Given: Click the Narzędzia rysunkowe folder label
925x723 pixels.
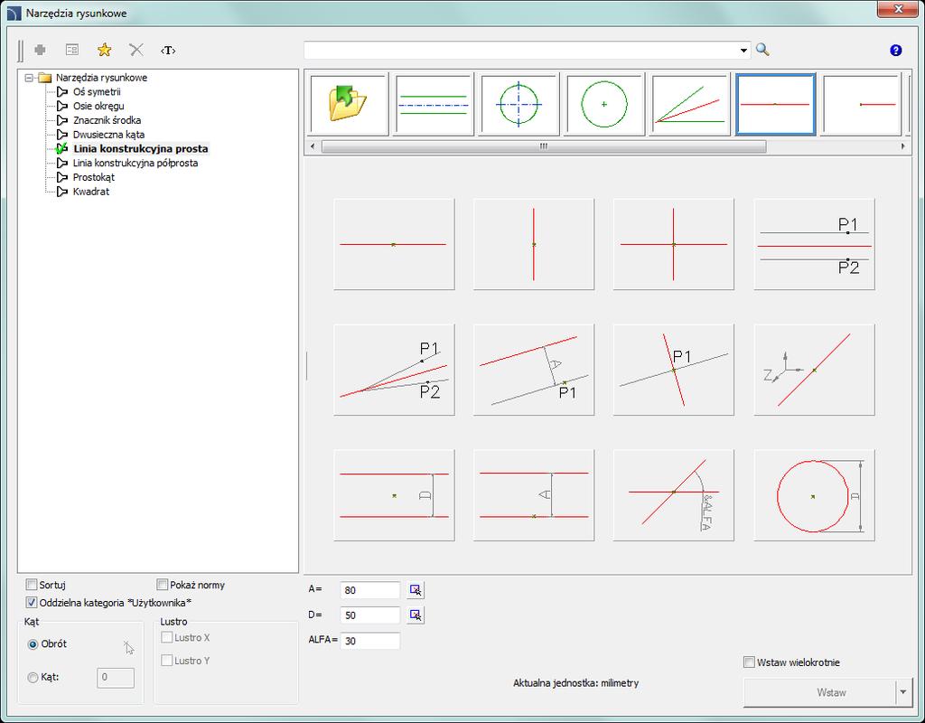Looking at the screenshot, I should click(101, 78).
